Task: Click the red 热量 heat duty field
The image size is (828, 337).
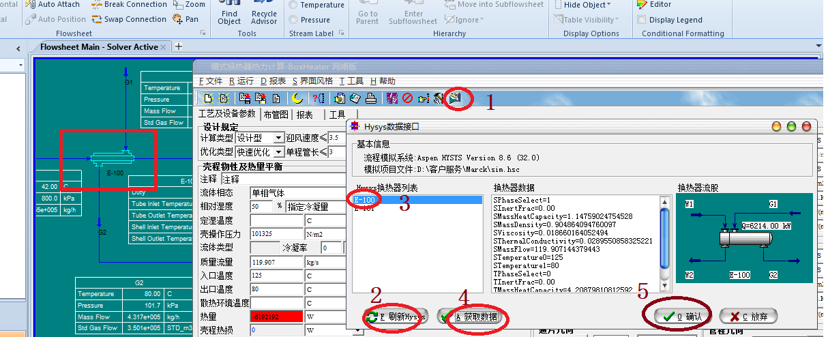Action: coord(277,317)
